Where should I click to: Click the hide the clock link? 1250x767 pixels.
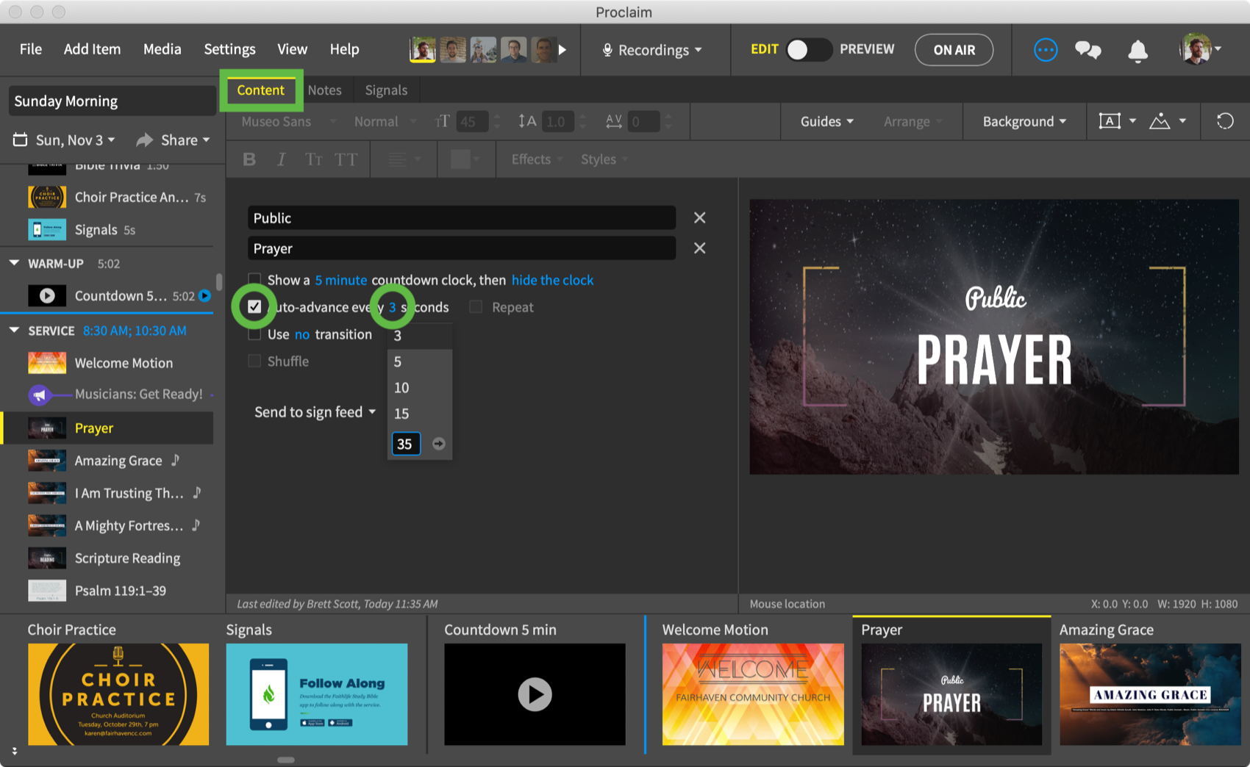coord(552,280)
